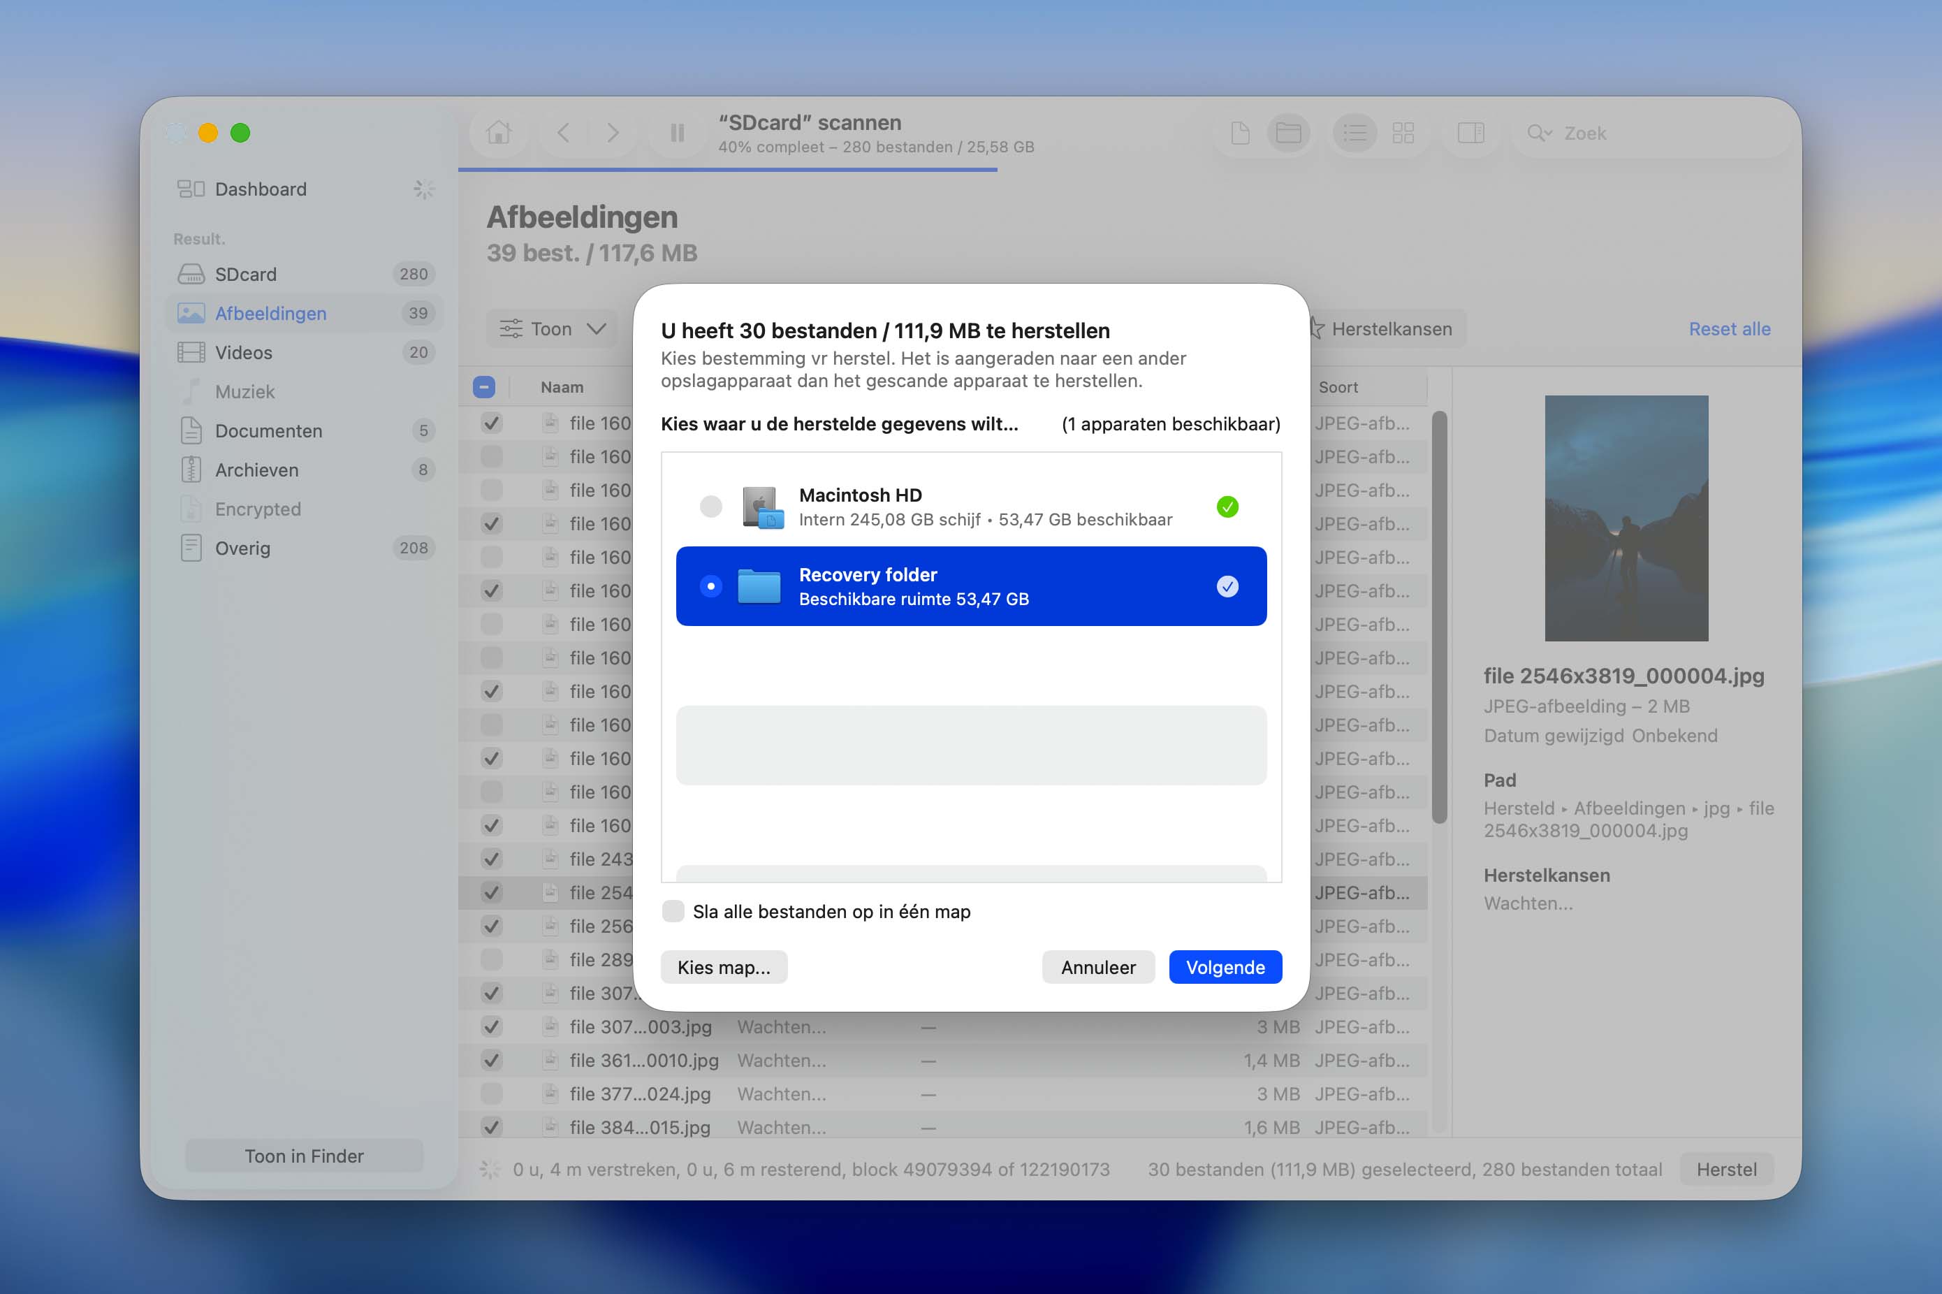Expand the search options dropdown
Viewport: 1942px width, 1294px height.
1540,133
